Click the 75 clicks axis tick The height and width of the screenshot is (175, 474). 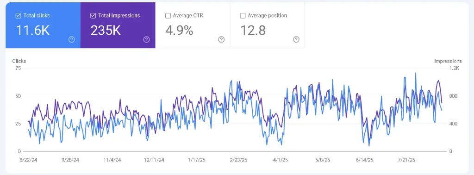(x=18, y=69)
